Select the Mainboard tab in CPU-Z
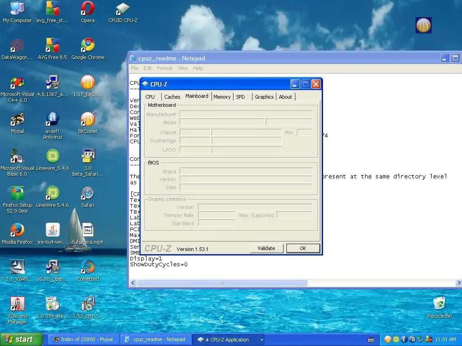The image size is (462, 346). [197, 96]
